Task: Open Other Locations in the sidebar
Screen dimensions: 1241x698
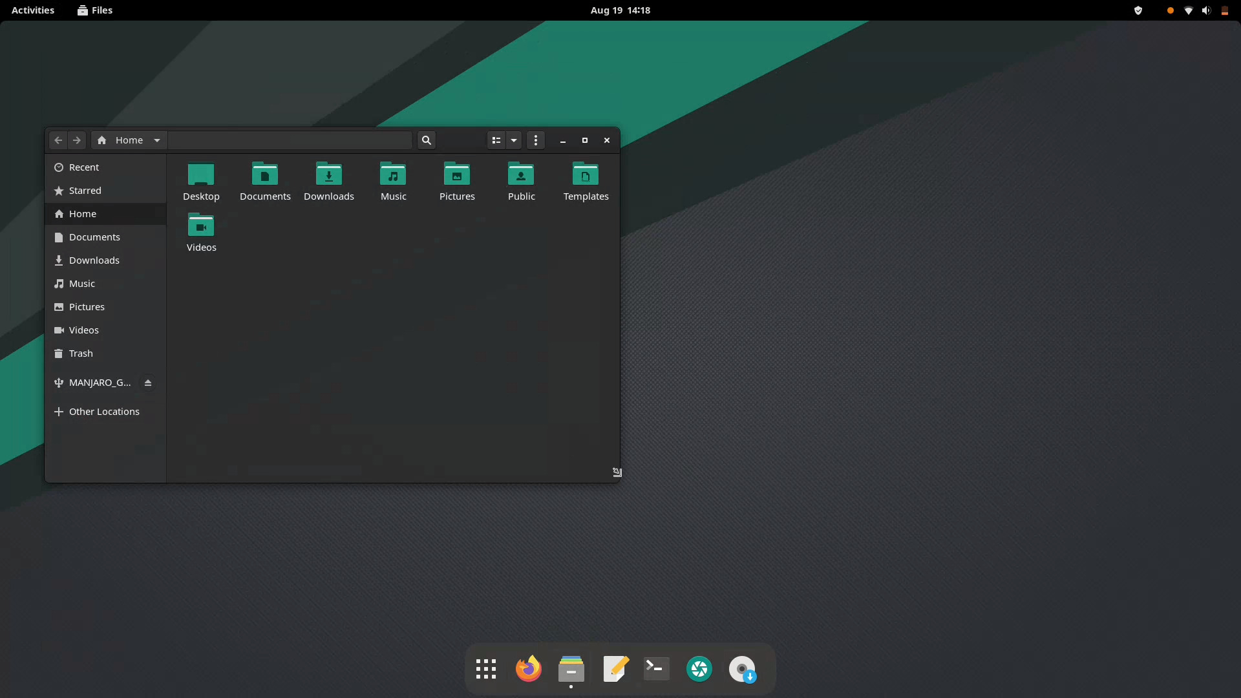Action: click(104, 411)
